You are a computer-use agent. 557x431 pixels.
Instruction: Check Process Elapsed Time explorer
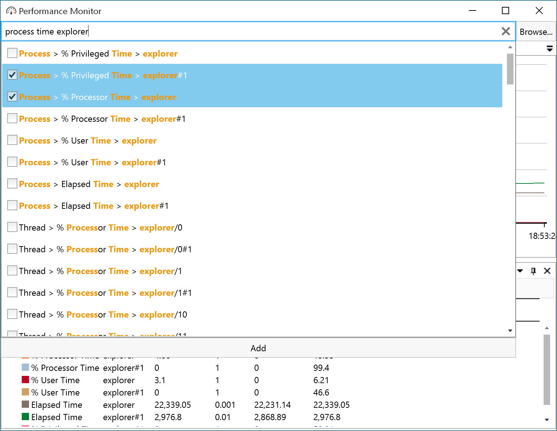coord(12,183)
